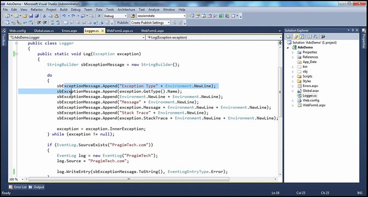Image resolution: width=368 pixels, height=197 pixels.
Task: Open Properties Window from the standard toolbar
Action: pos(198,16)
